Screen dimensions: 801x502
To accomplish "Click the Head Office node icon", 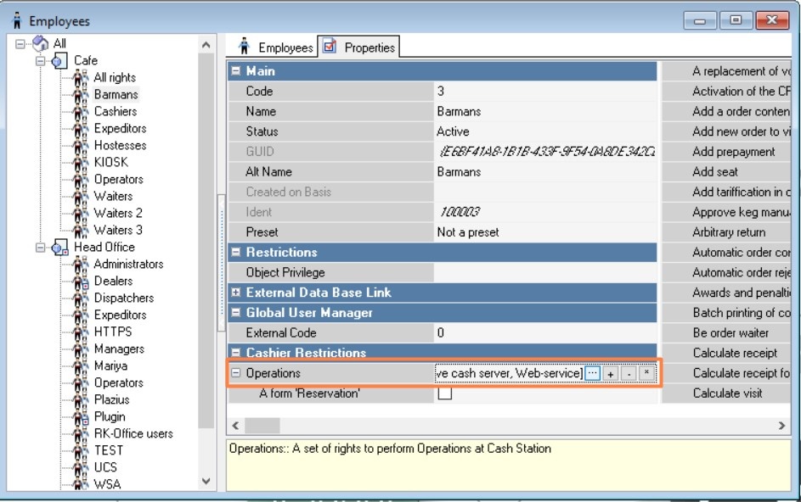I will (59, 248).
